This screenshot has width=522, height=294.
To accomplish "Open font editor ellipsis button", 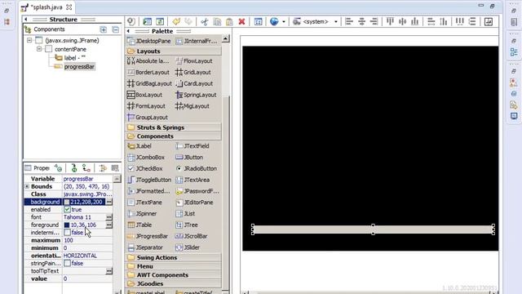I will pyautogui.click(x=108, y=217).
